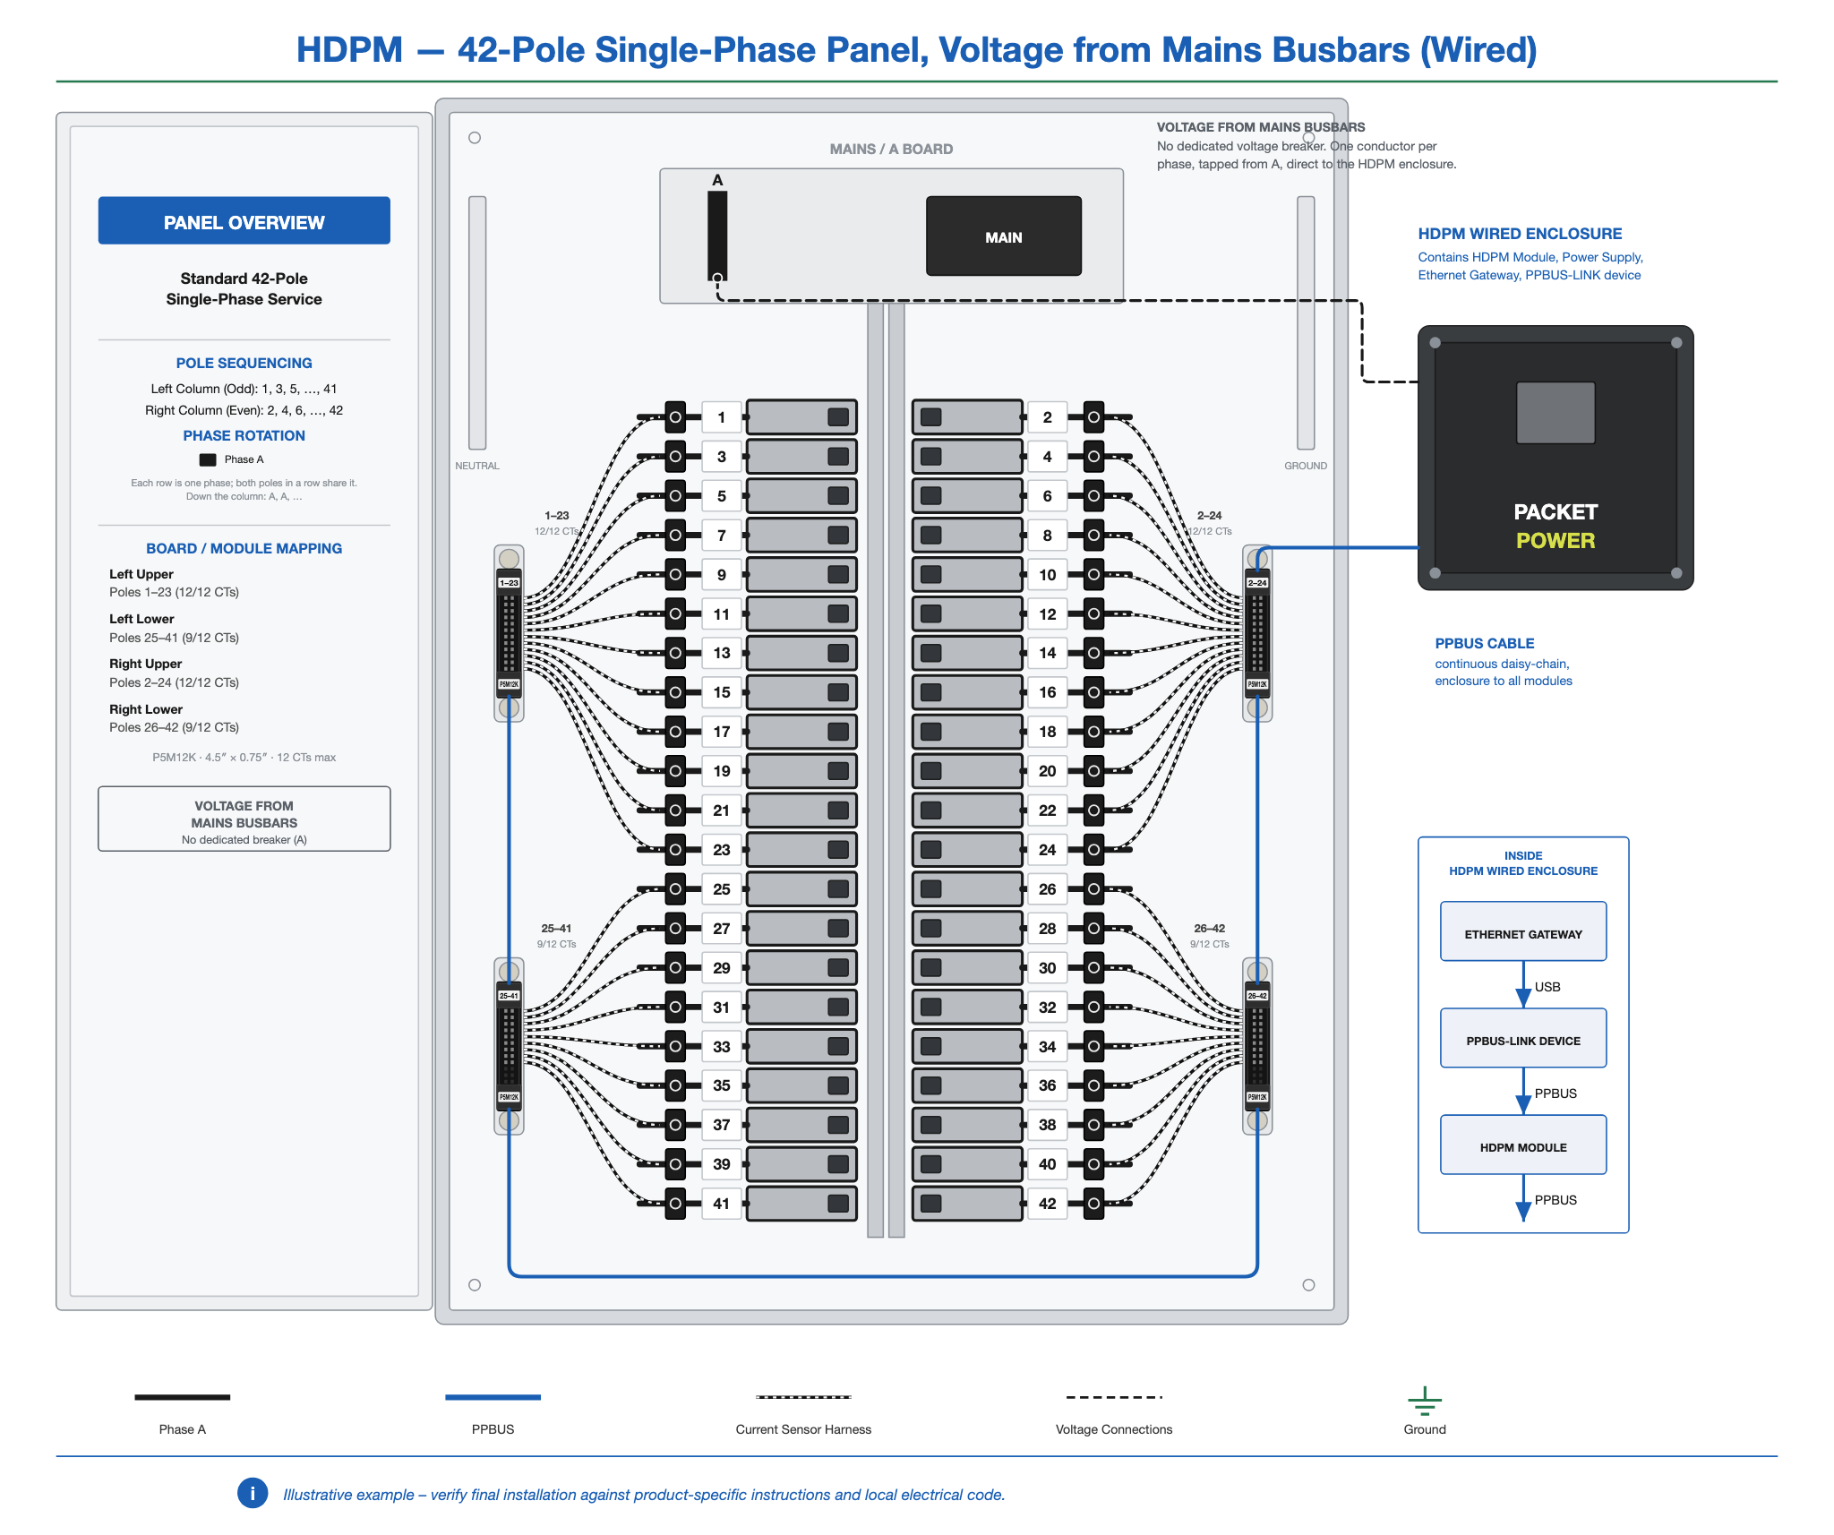Click the POLE SEQUENCING heading
The image size is (1834, 1535).
(244, 363)
